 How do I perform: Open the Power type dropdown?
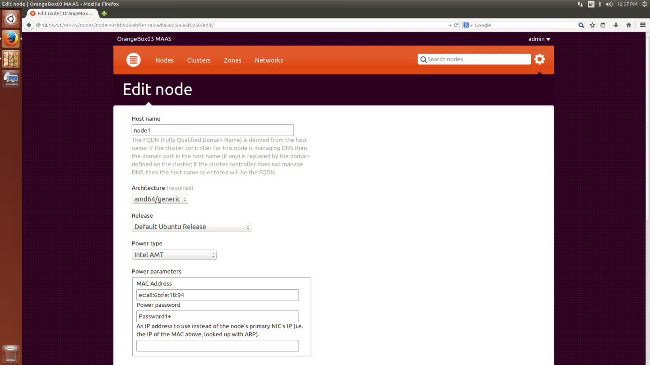point(174,255)
